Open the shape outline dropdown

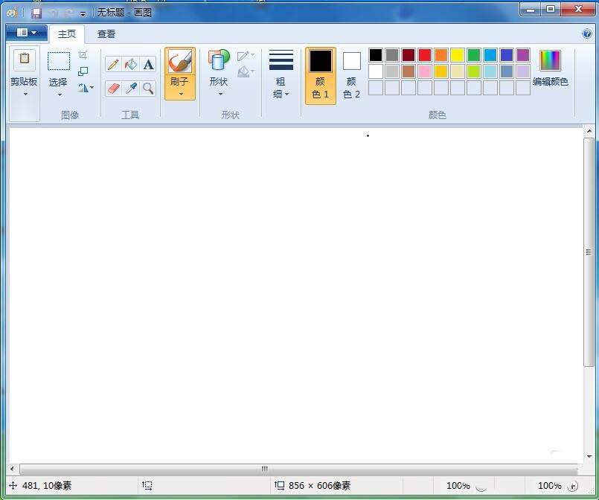click(246, 56)
